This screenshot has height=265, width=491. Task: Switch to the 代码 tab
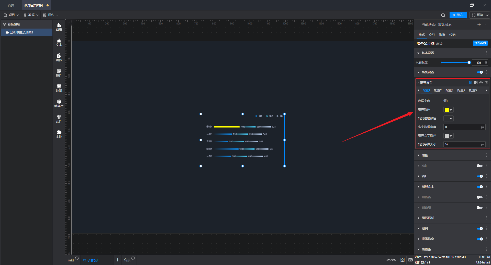pos(452,35)
